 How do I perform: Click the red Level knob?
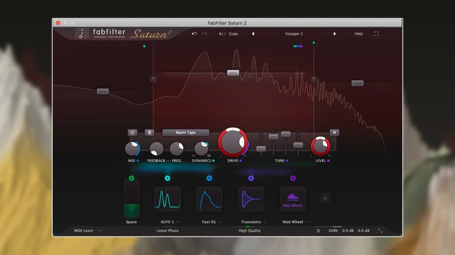pyautogui.click(x=320, y=146)
